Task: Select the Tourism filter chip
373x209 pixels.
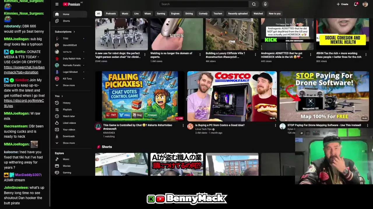Action: click(218, 14)
